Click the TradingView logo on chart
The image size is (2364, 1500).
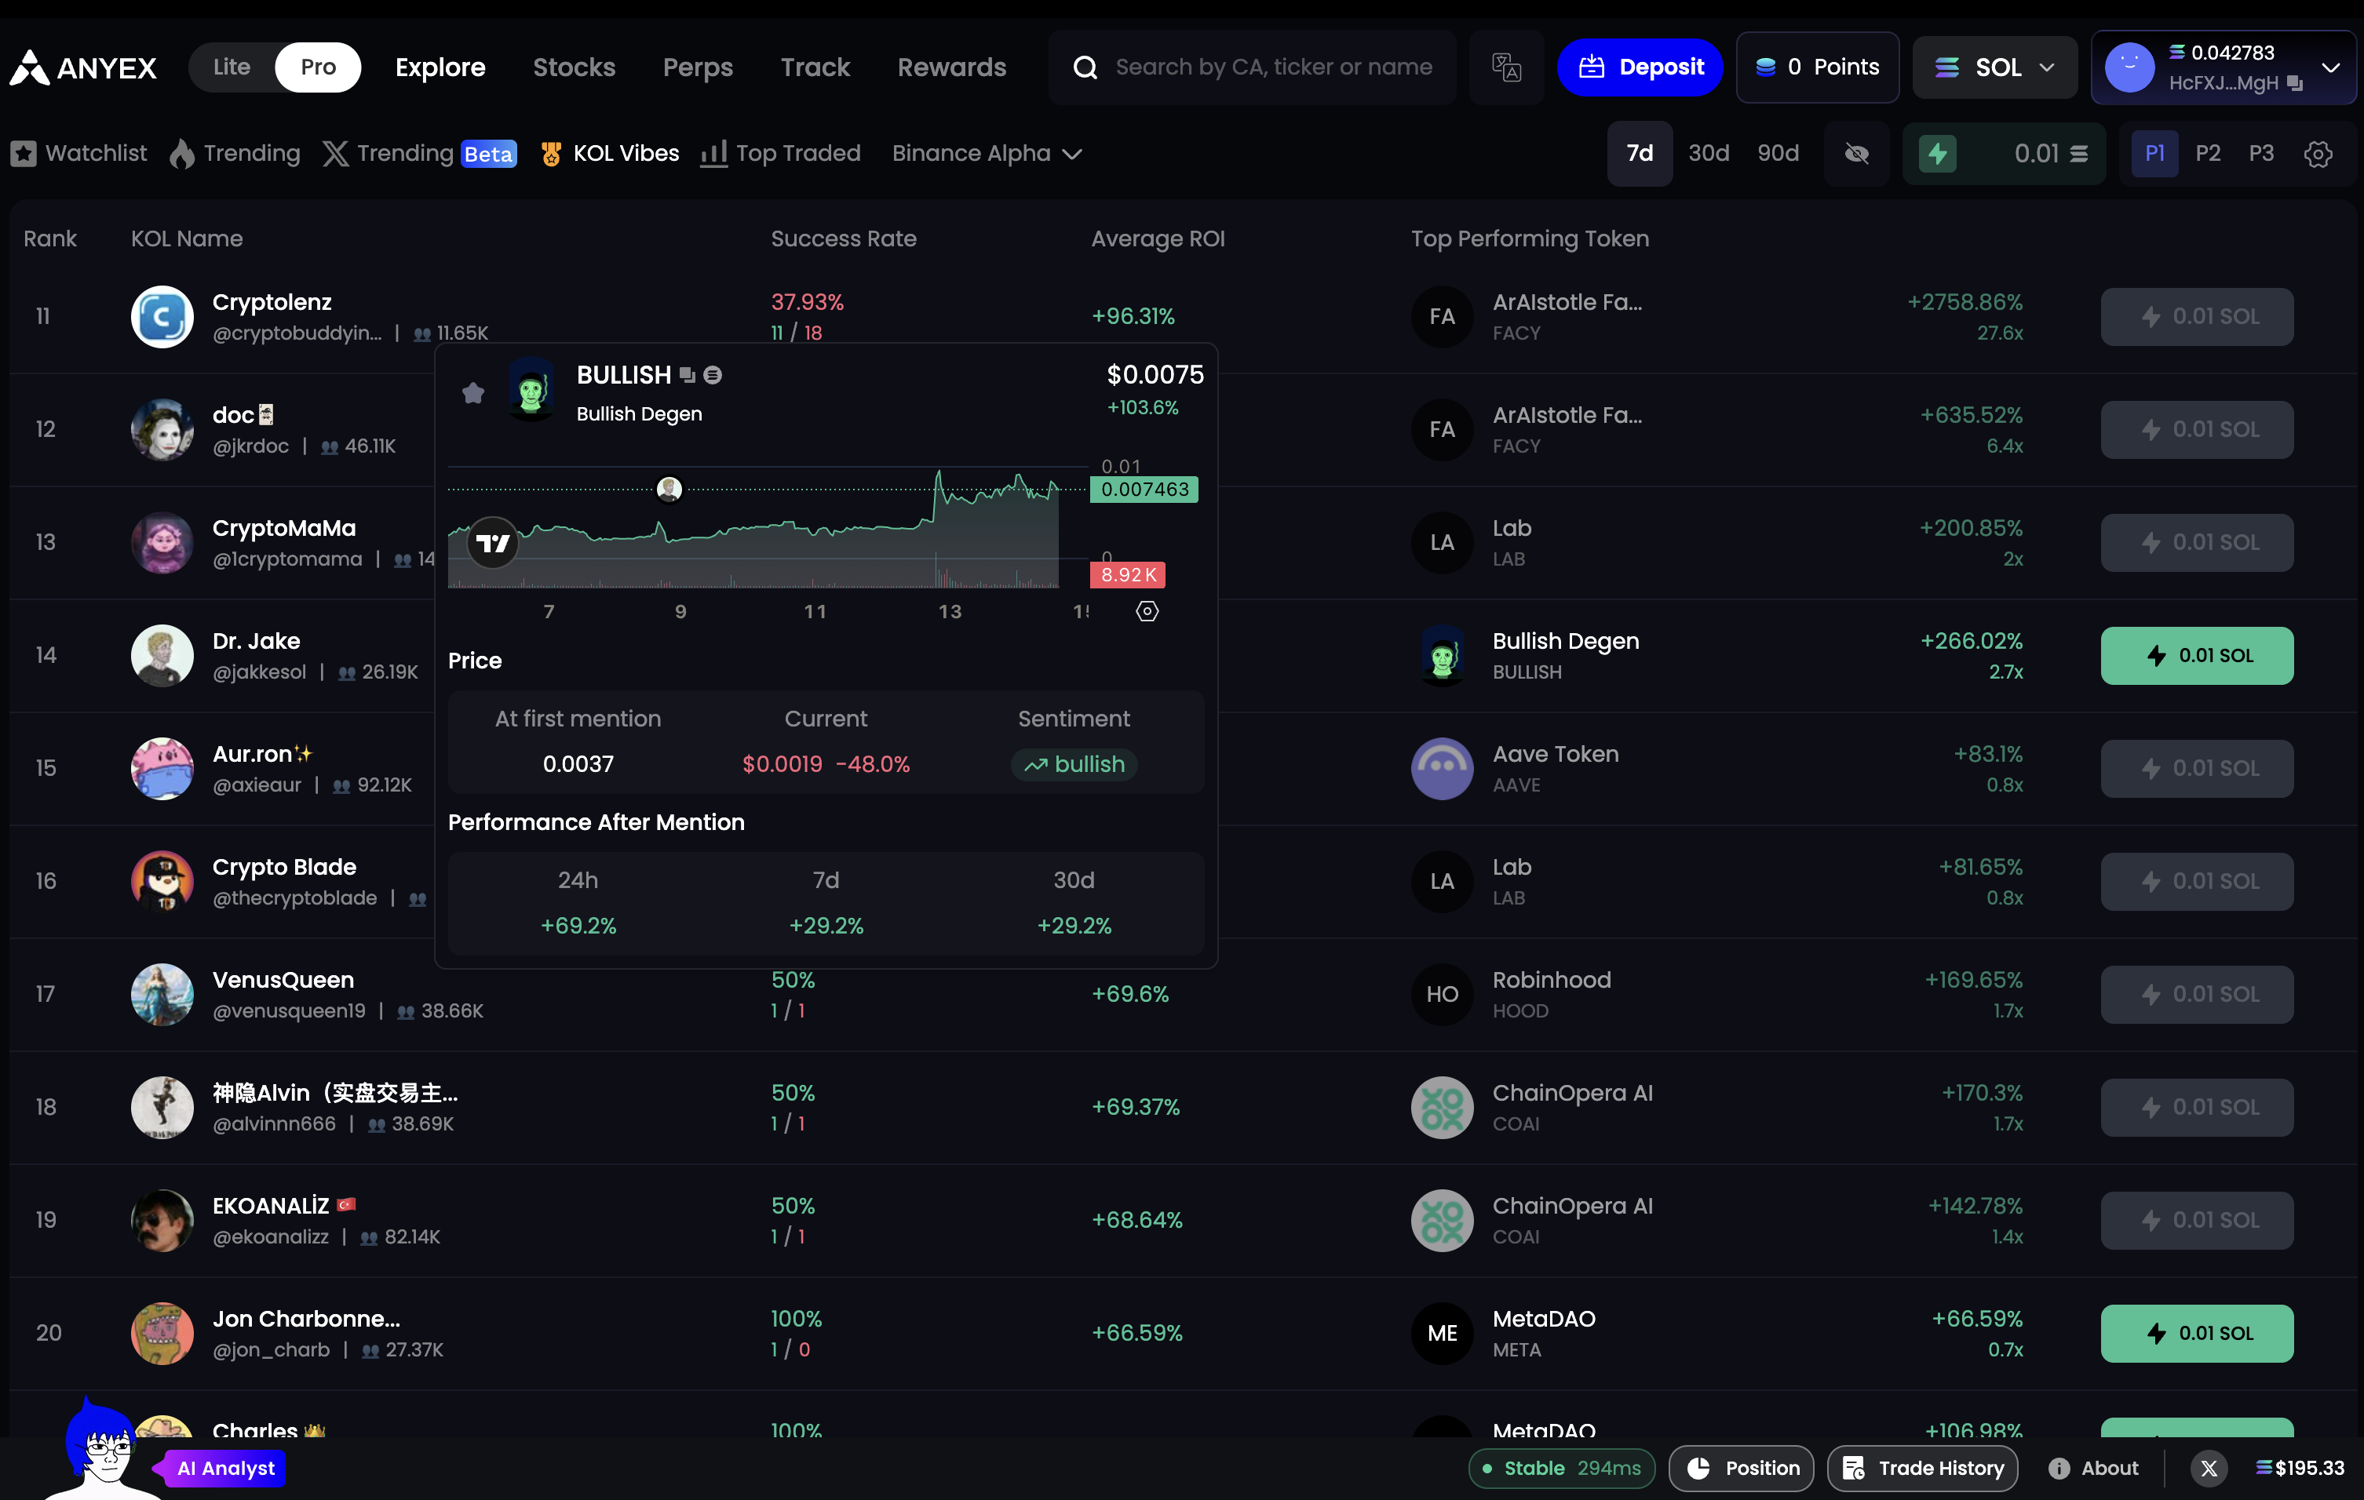(x=493, y=543)
